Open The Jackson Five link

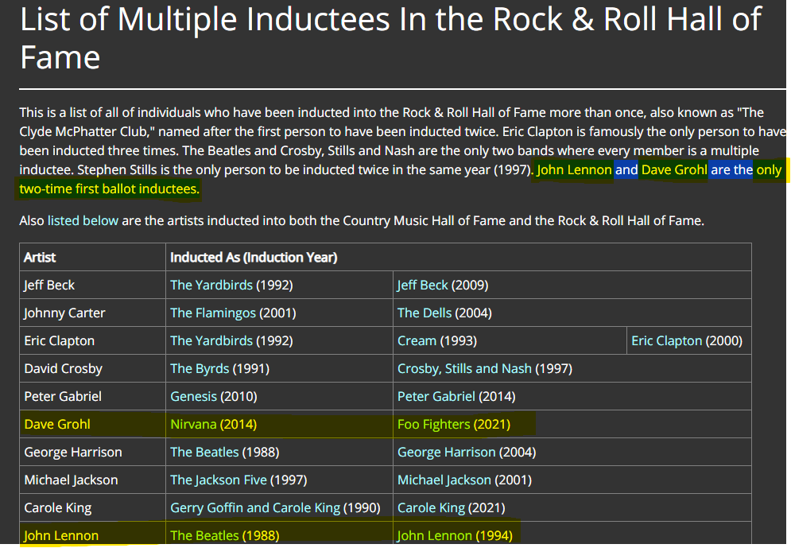point(219,480)
